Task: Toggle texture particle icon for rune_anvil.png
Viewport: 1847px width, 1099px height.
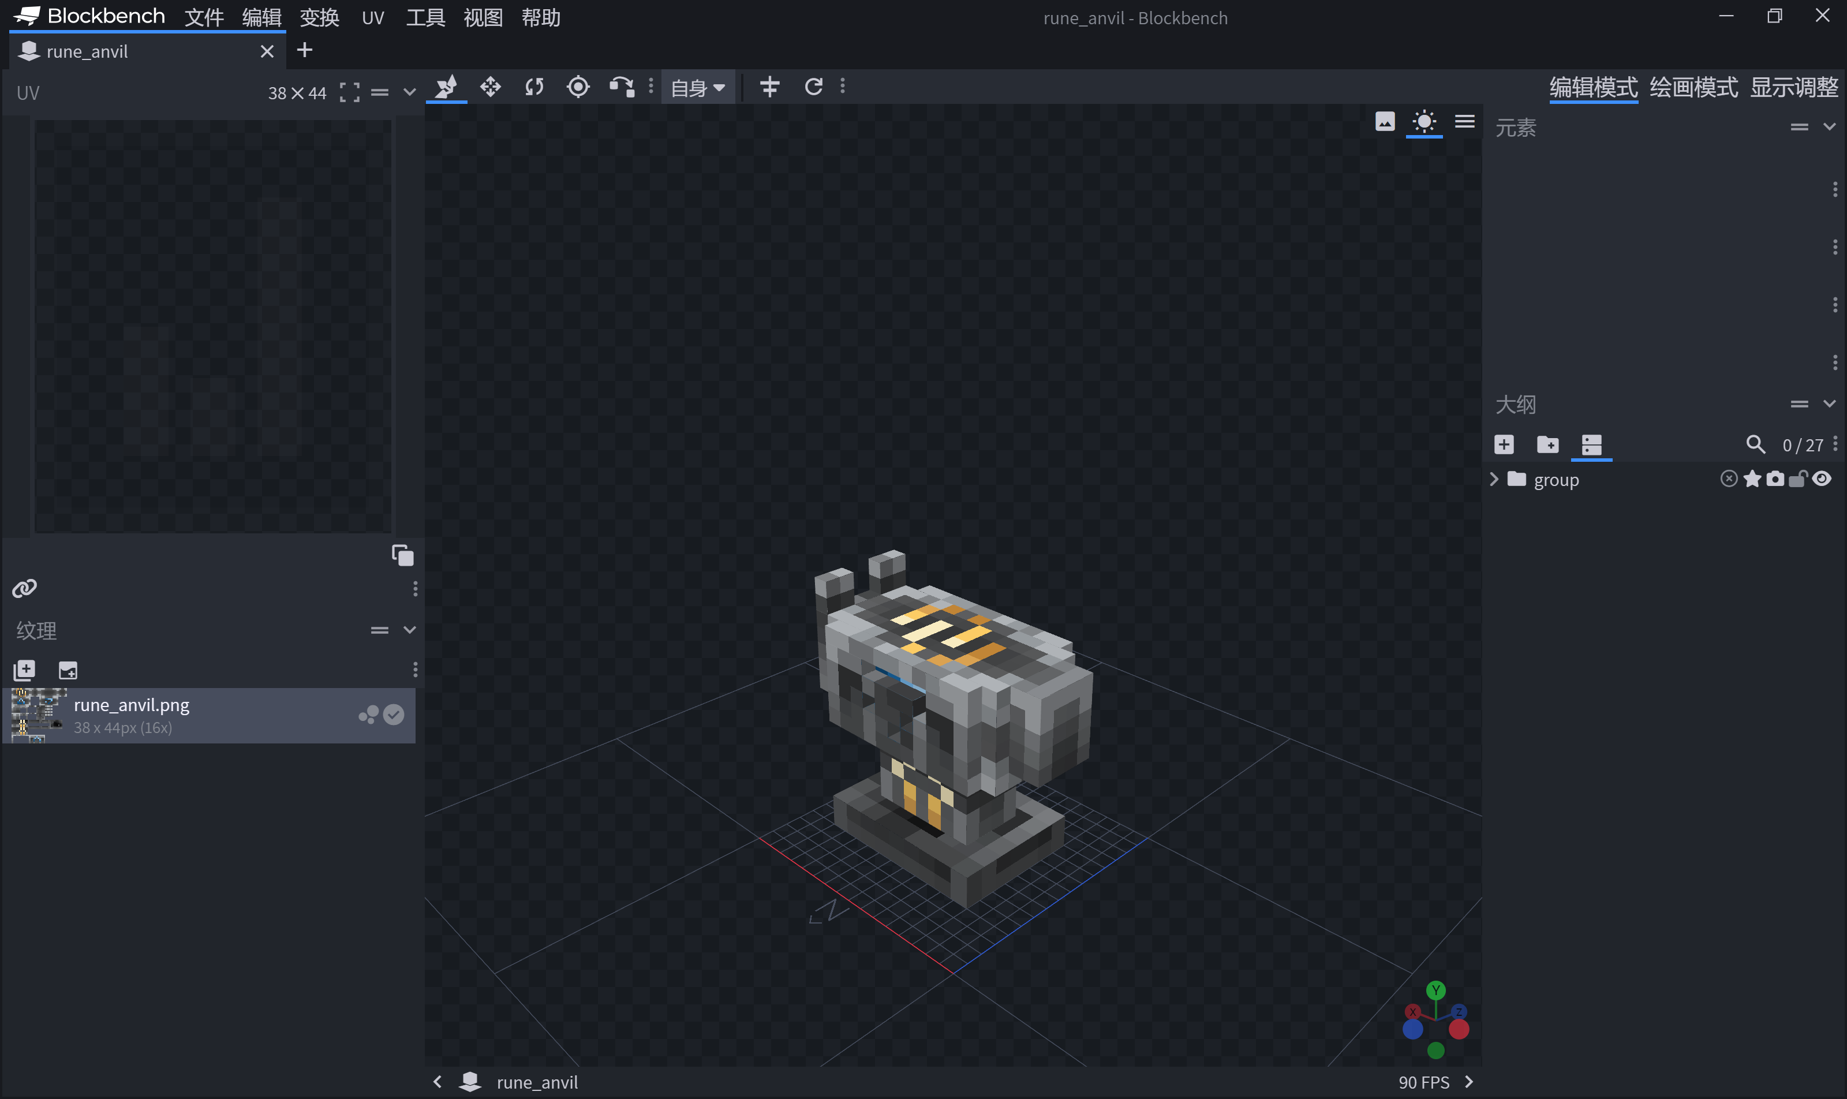Action: (x=368, y=715)
